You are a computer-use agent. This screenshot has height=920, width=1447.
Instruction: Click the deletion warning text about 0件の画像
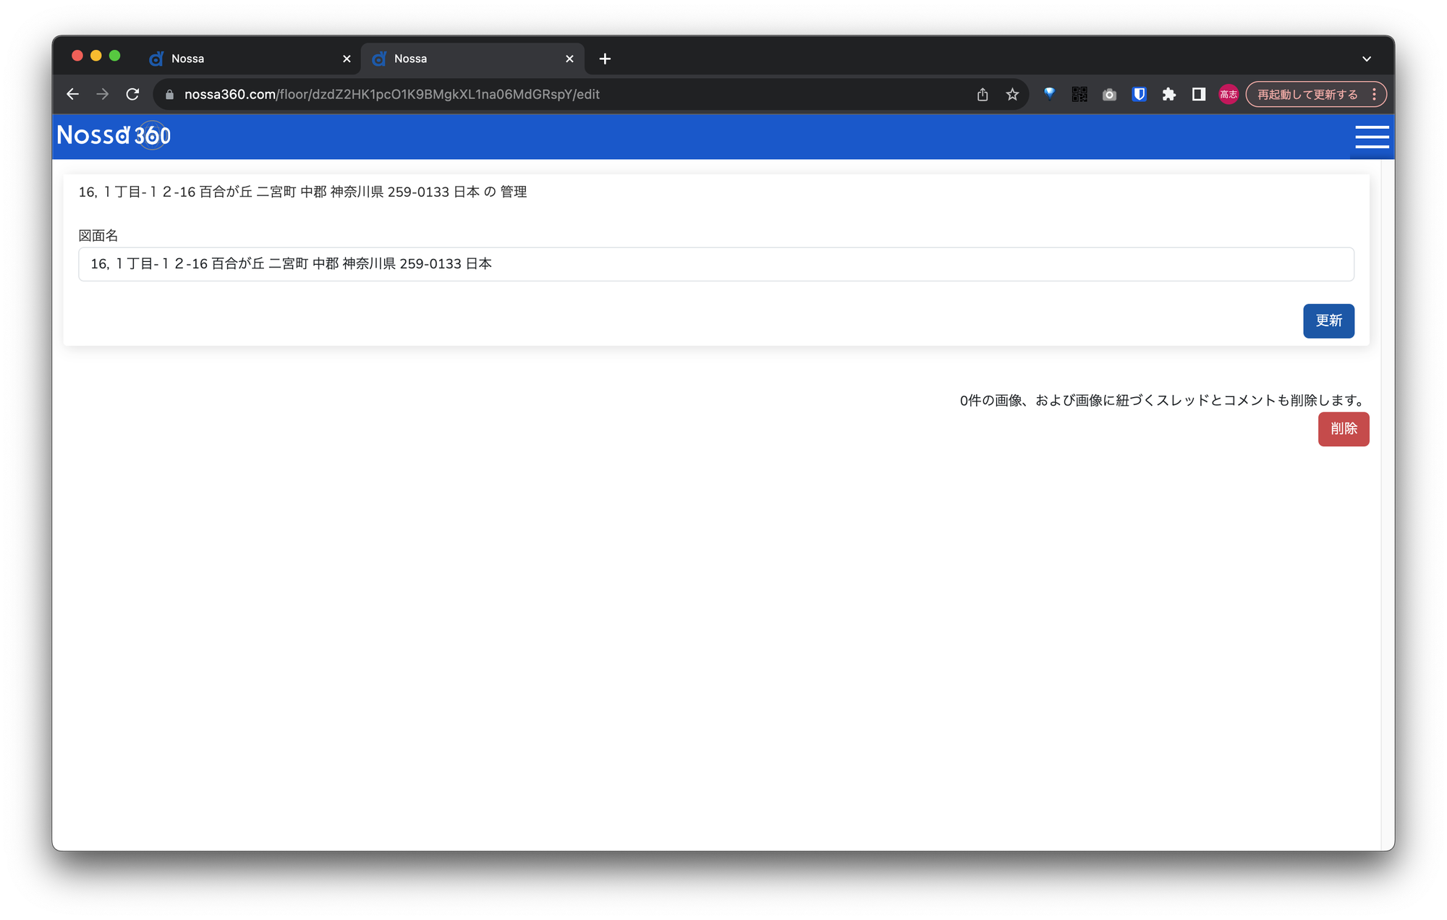[x=1164, y=401]
